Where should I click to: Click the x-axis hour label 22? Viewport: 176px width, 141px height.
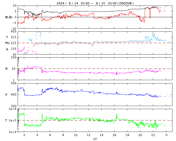pyautogui.click(x=153, y=135)
